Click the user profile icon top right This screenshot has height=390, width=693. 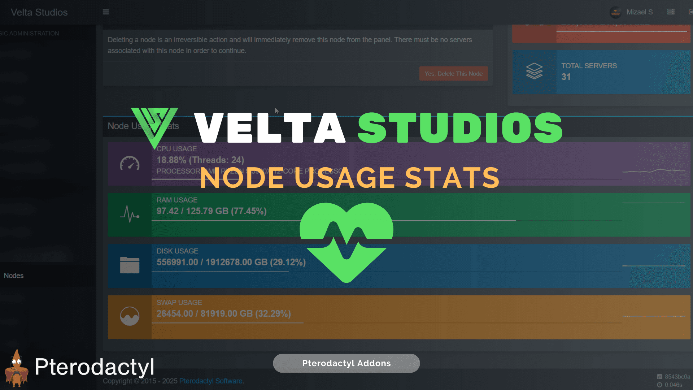[x=615, y=12]
